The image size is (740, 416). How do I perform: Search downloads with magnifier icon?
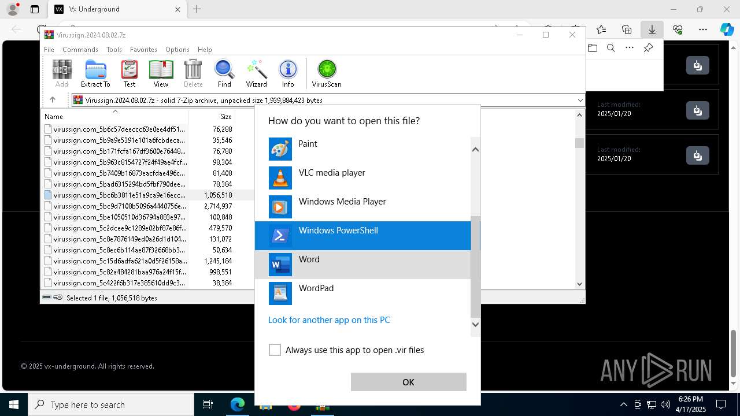[611, 48]
